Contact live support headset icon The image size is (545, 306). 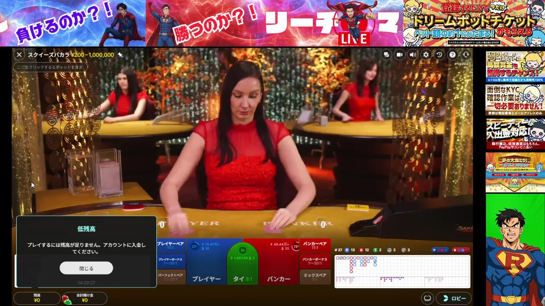click(466, 54)
